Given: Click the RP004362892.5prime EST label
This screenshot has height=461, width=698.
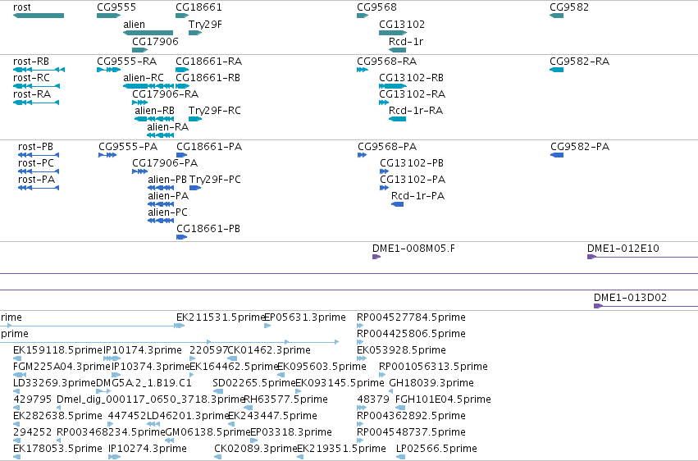Looking at the screenshot, I should (411, 416).
